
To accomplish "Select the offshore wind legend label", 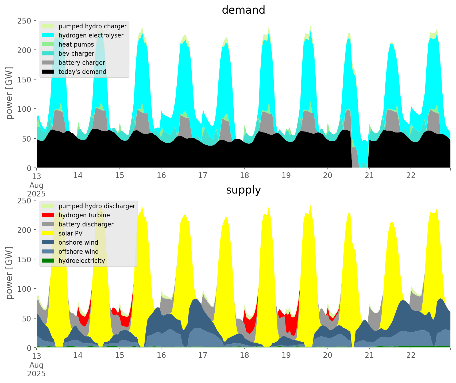I will coord(78,252).
